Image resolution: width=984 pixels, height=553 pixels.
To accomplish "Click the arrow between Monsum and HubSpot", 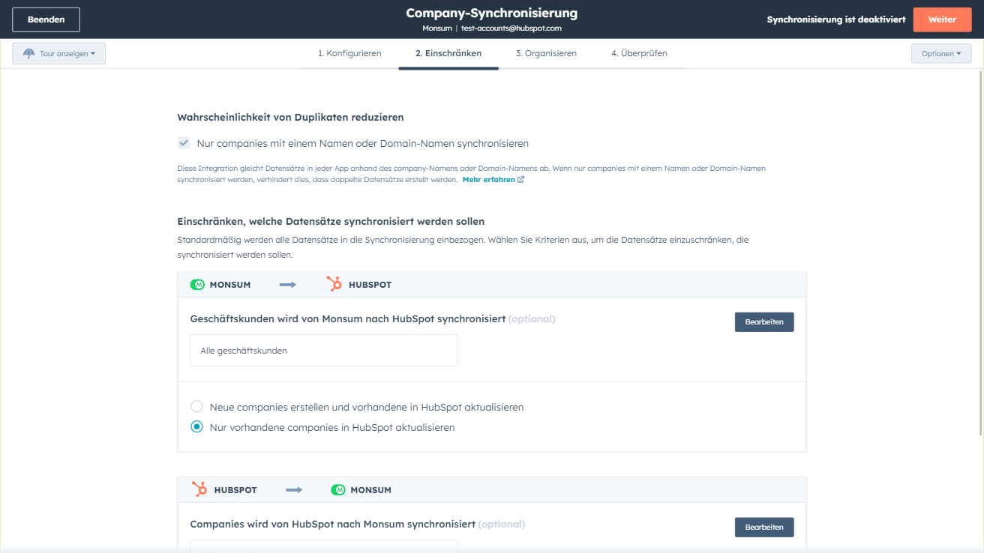I will click(x=288, y=285).
